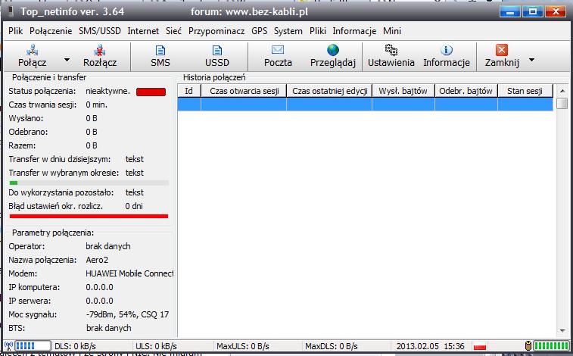Expand the dropdown arrow next to Połącz
The image size is (573, 356).
tap(67, 60)
